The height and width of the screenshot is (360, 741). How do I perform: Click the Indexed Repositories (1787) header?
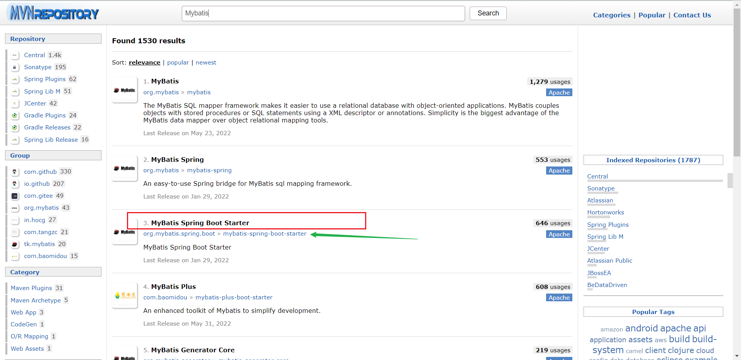[x=653, y=160]
